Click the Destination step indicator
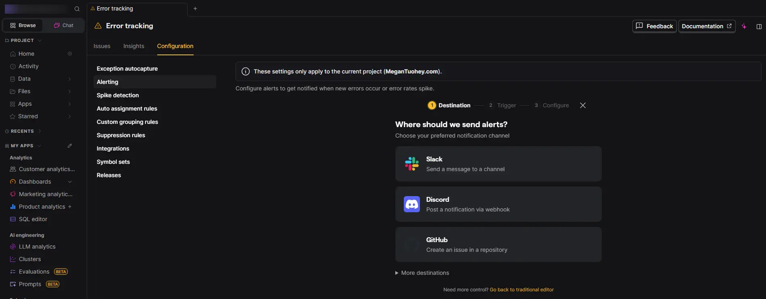Screen dimensions: 766x299 [449, 105]
